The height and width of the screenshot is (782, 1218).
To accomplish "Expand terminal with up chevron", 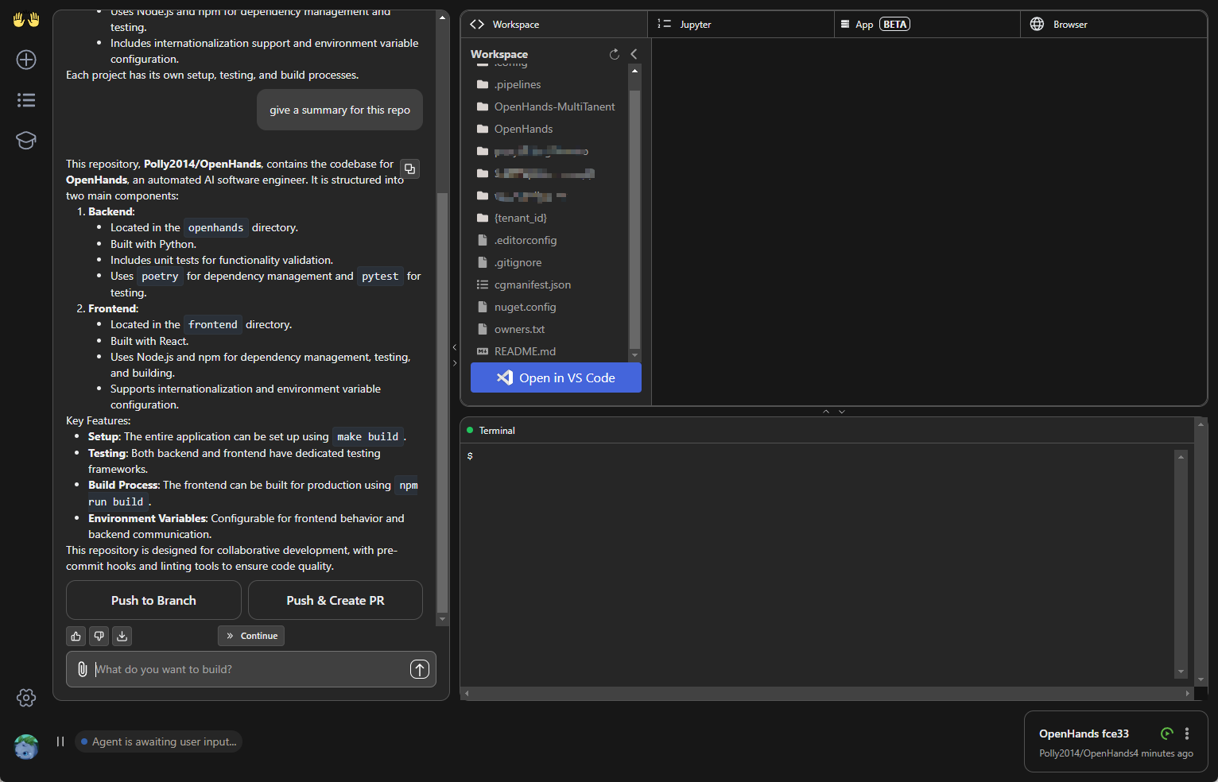I will [x=826, y=412].
